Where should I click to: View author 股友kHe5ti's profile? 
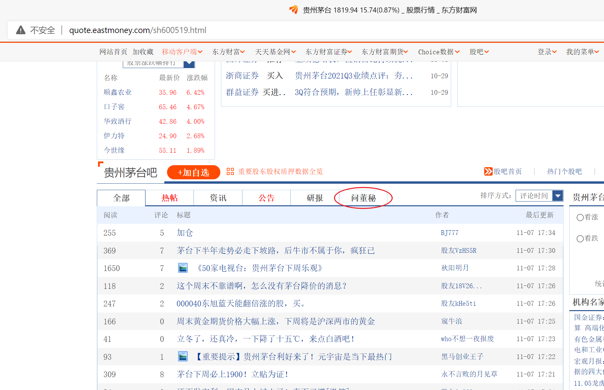point(458,303)
